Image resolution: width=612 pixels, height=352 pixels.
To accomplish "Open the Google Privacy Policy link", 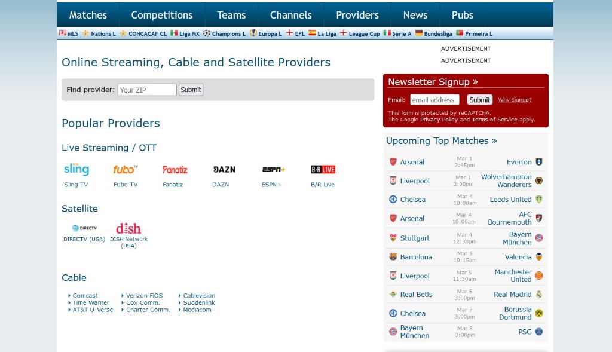I will (439, 120).
